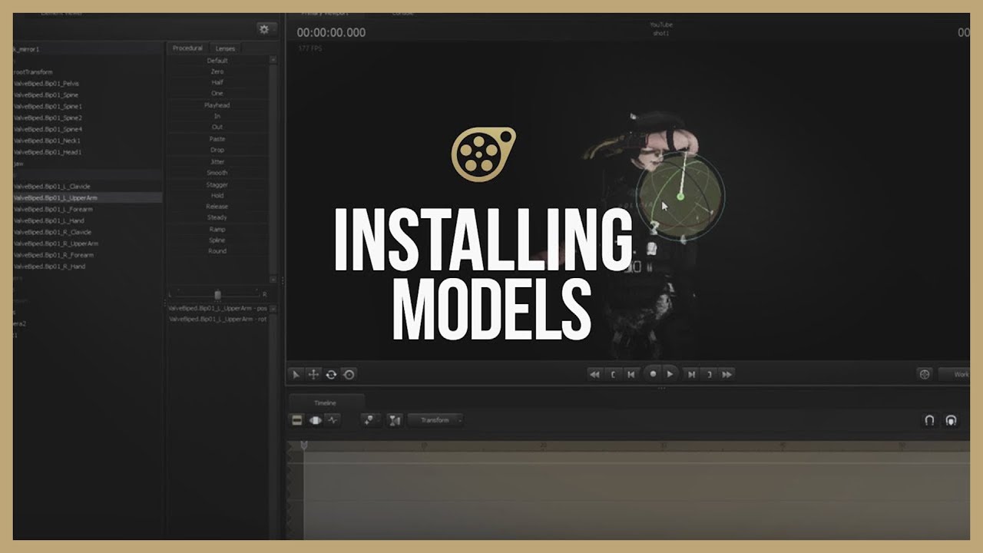Switch to Motion Editor mode icon
The width and height of the screenshot is (983, 553).
click(314, 420)
